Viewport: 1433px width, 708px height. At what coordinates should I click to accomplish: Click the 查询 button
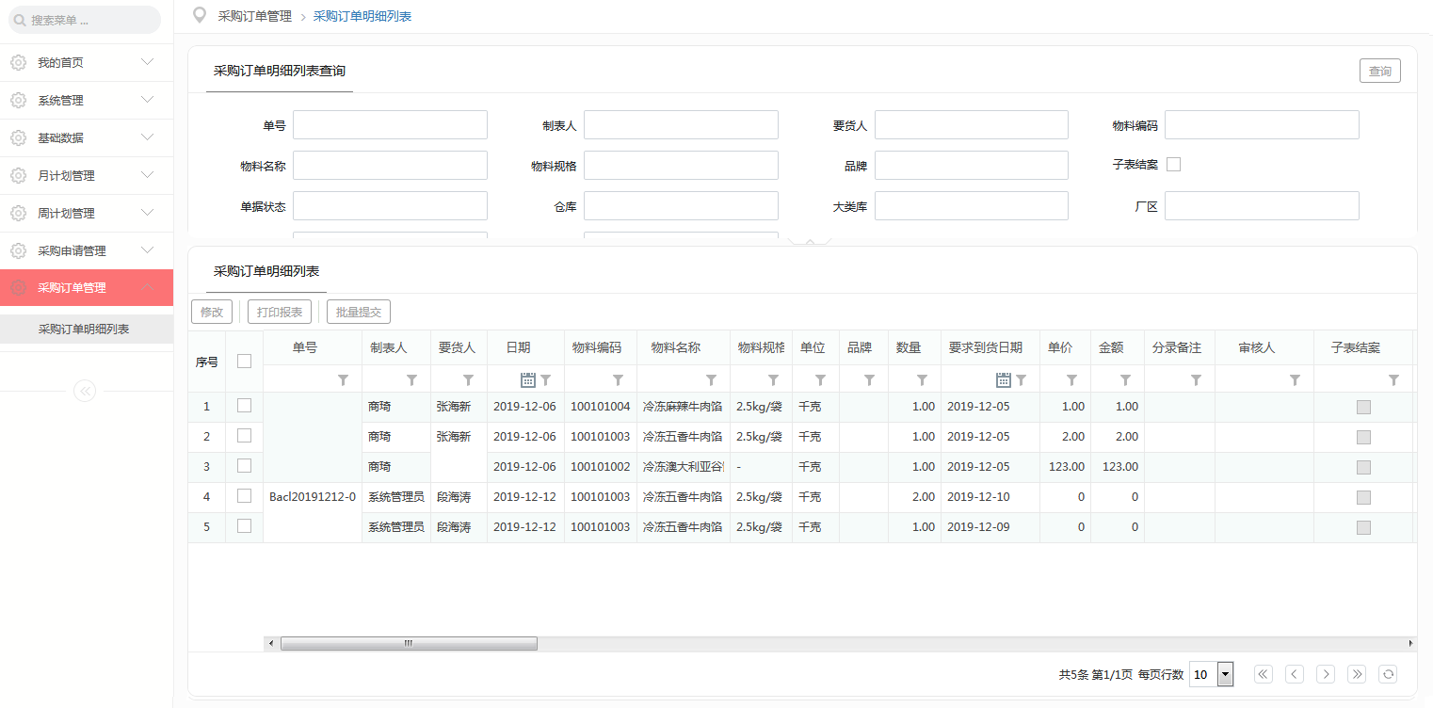point(1380,71)
